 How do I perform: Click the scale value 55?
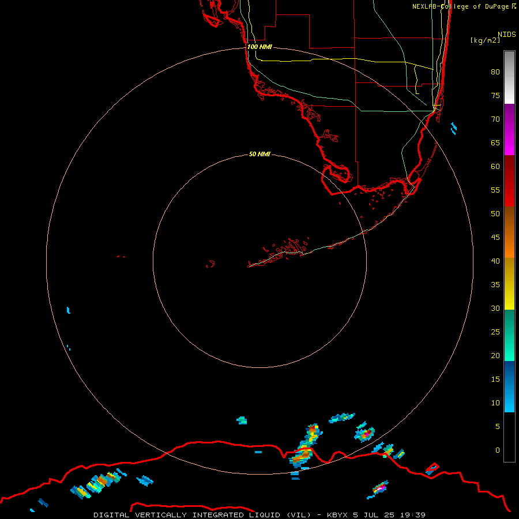tap(495, 190)
